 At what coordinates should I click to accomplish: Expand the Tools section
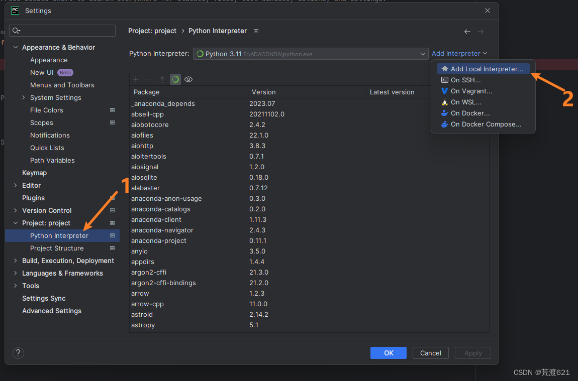16,286
